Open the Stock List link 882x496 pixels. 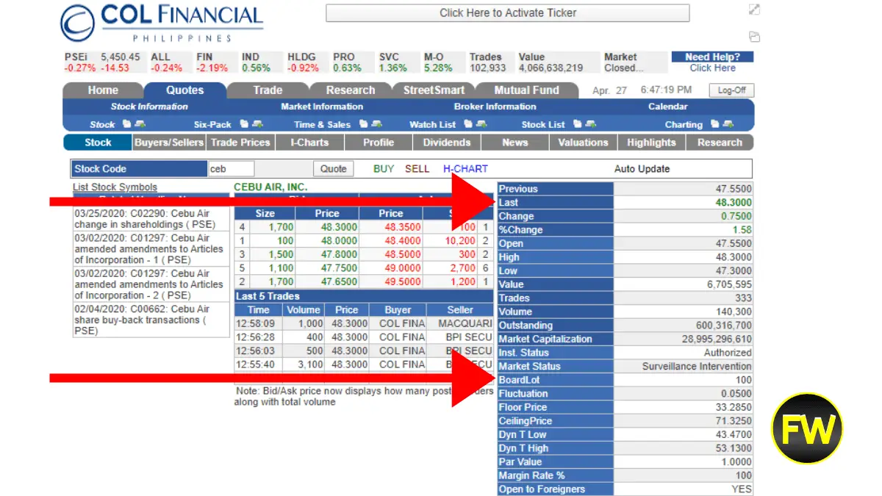[x=543, y=125]
